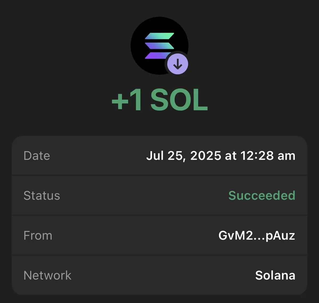
Task: Tap the Solana logo icon
Action: [x=159, y=46]
